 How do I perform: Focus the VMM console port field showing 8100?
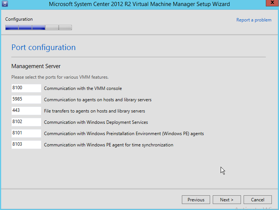pyautogui.click(x=26, y=88)
